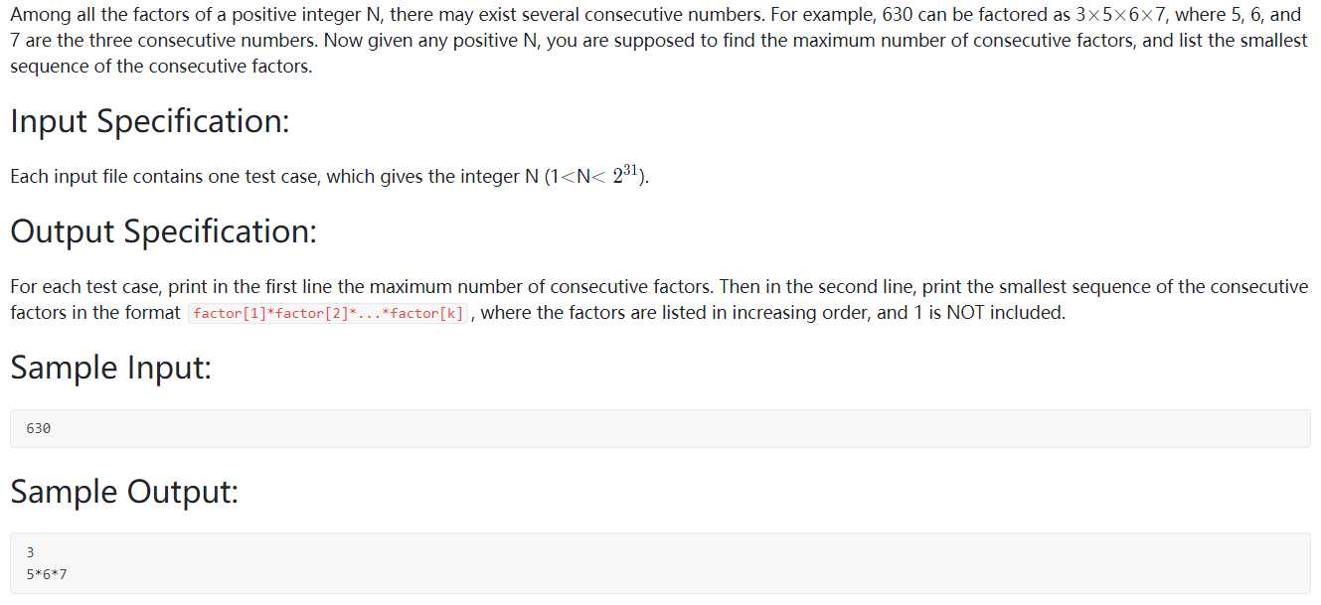
Task: Click the "Sample Input:" heading
Action: [111, 368]
